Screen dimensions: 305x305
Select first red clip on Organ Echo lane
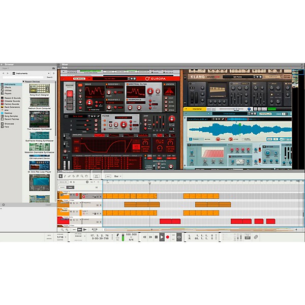[x=165, y=221]
